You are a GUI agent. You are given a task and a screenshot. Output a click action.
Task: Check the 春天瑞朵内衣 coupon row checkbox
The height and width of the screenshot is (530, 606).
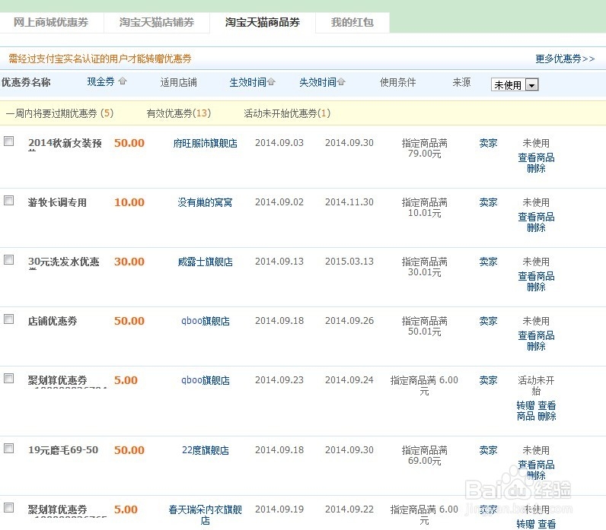coord(9,507)
